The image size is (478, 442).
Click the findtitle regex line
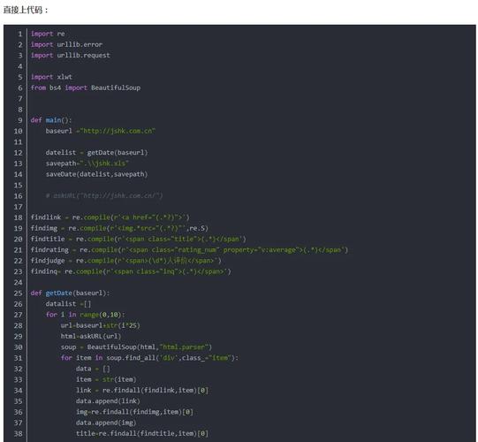(138, 240)
